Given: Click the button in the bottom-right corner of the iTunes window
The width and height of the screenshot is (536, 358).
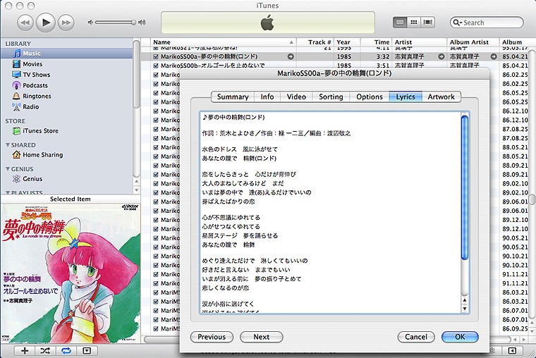Looking at the screenshot, I should click(512, 350).
